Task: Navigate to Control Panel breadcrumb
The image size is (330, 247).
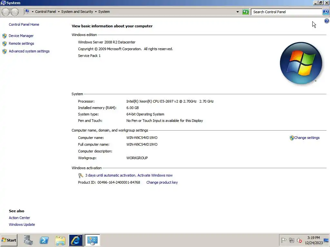Action: tap(45, 12)
